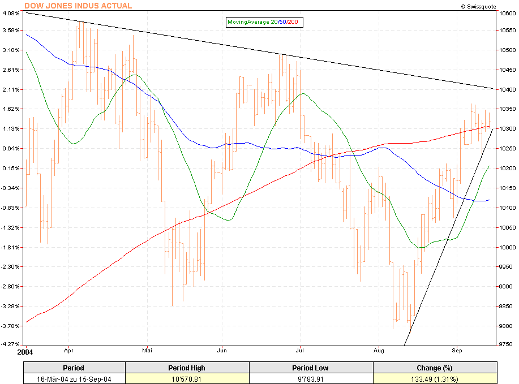Viewport: 519px width, 384px height.
Task: Click the Mai month label
Action: point(147,351)
